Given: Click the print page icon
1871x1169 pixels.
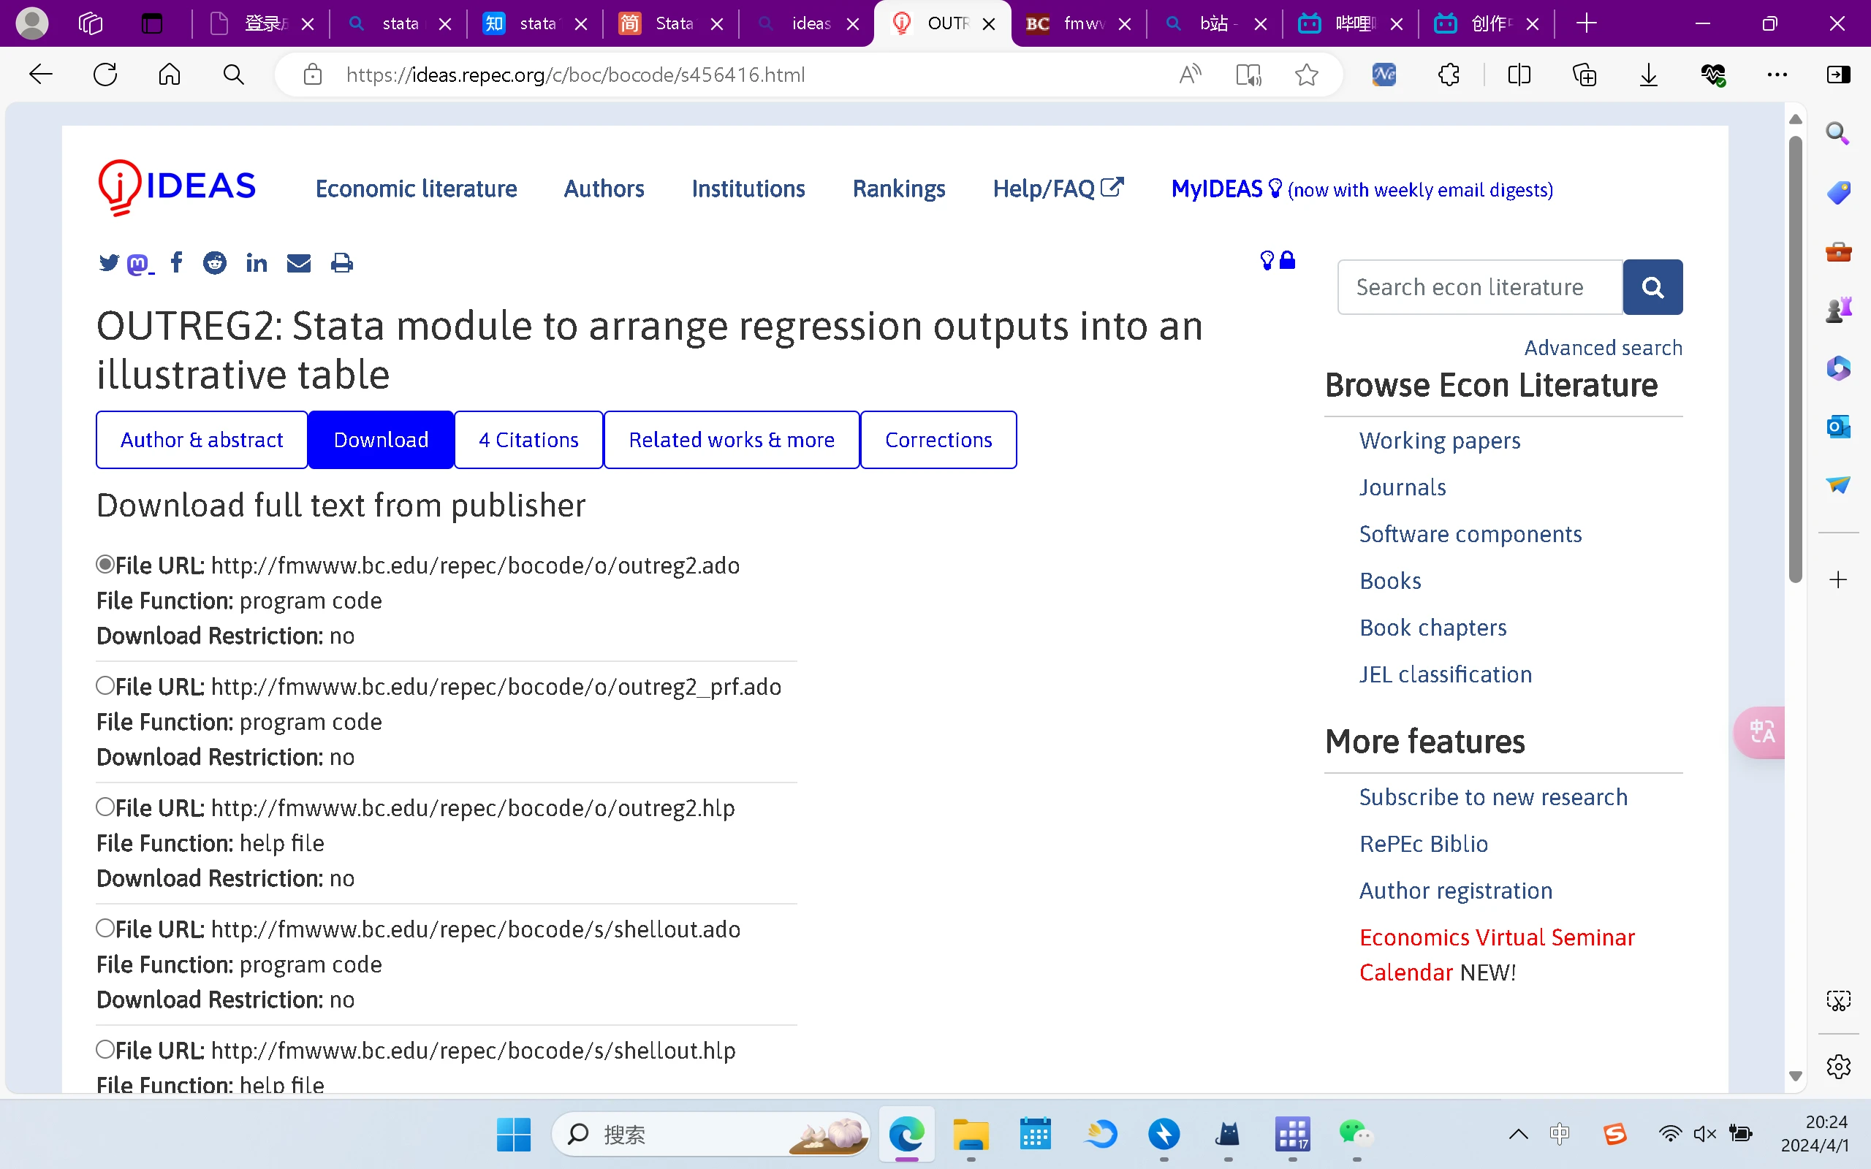Looking at the screenshot, I should (342, 264).
